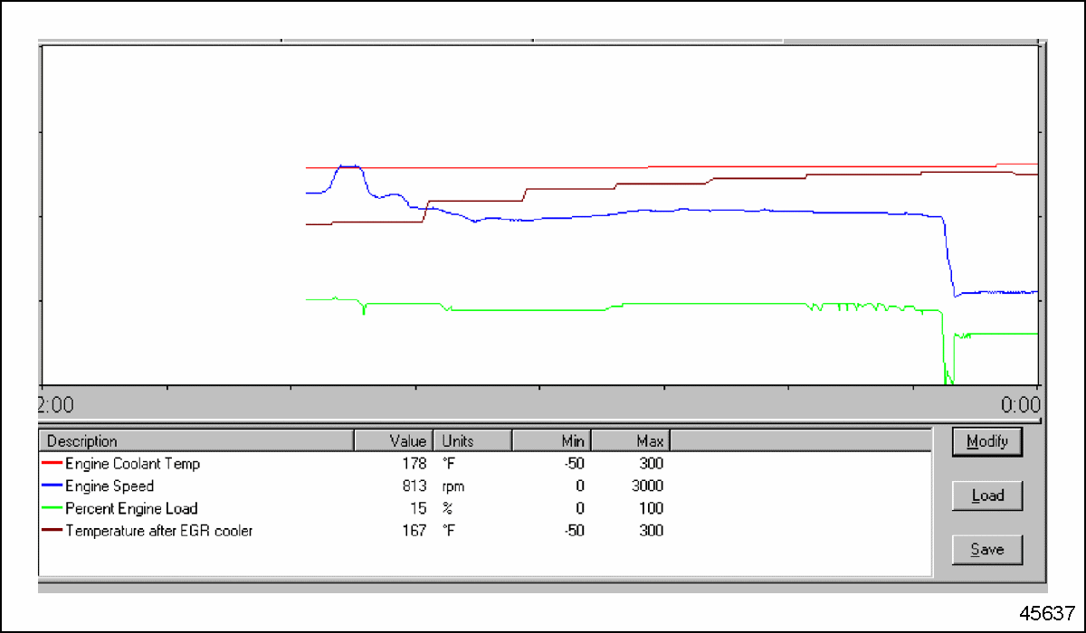This screenshot has height=633, width=1086.
Task: Click the Load button
Action: pyautogui.click(x=986, y=496)
